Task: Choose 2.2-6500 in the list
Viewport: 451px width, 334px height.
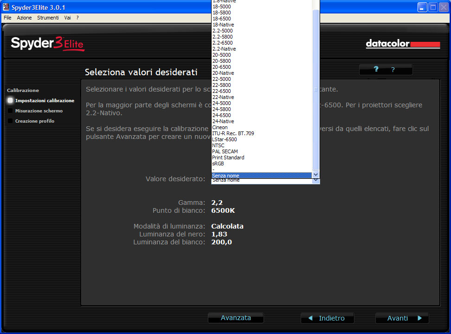Action: (262, 43)
